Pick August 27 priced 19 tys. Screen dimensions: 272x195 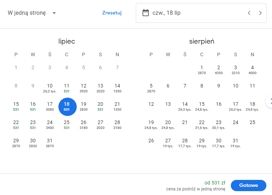click(168, 143)
